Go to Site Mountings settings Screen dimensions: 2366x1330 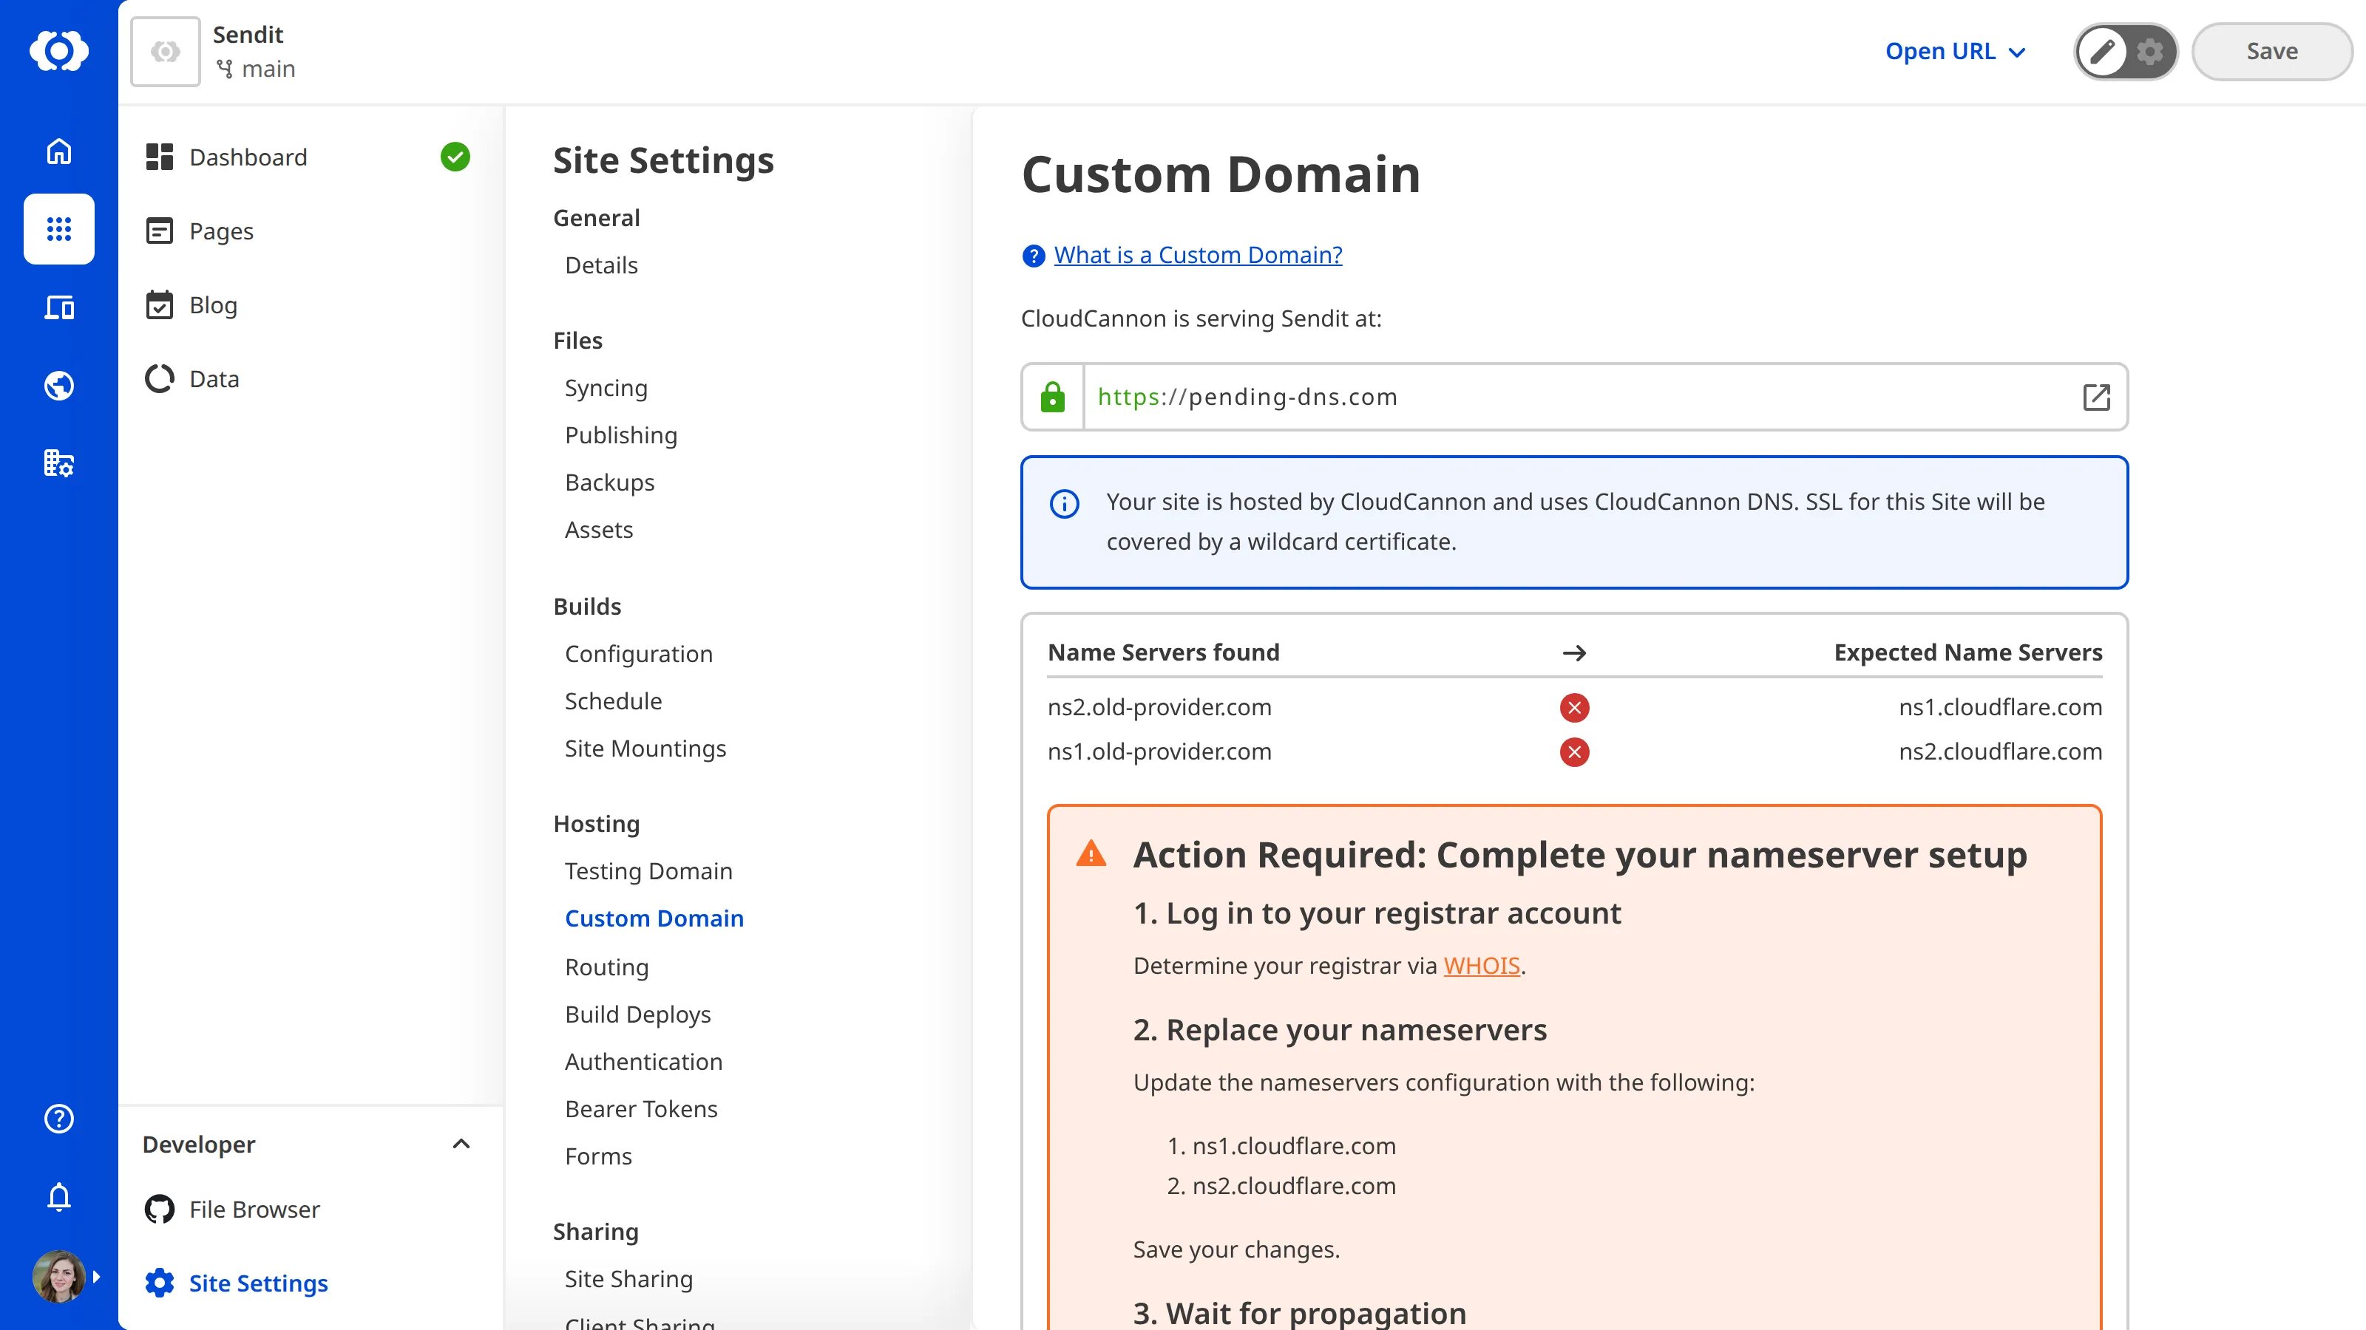pos(645,748)
